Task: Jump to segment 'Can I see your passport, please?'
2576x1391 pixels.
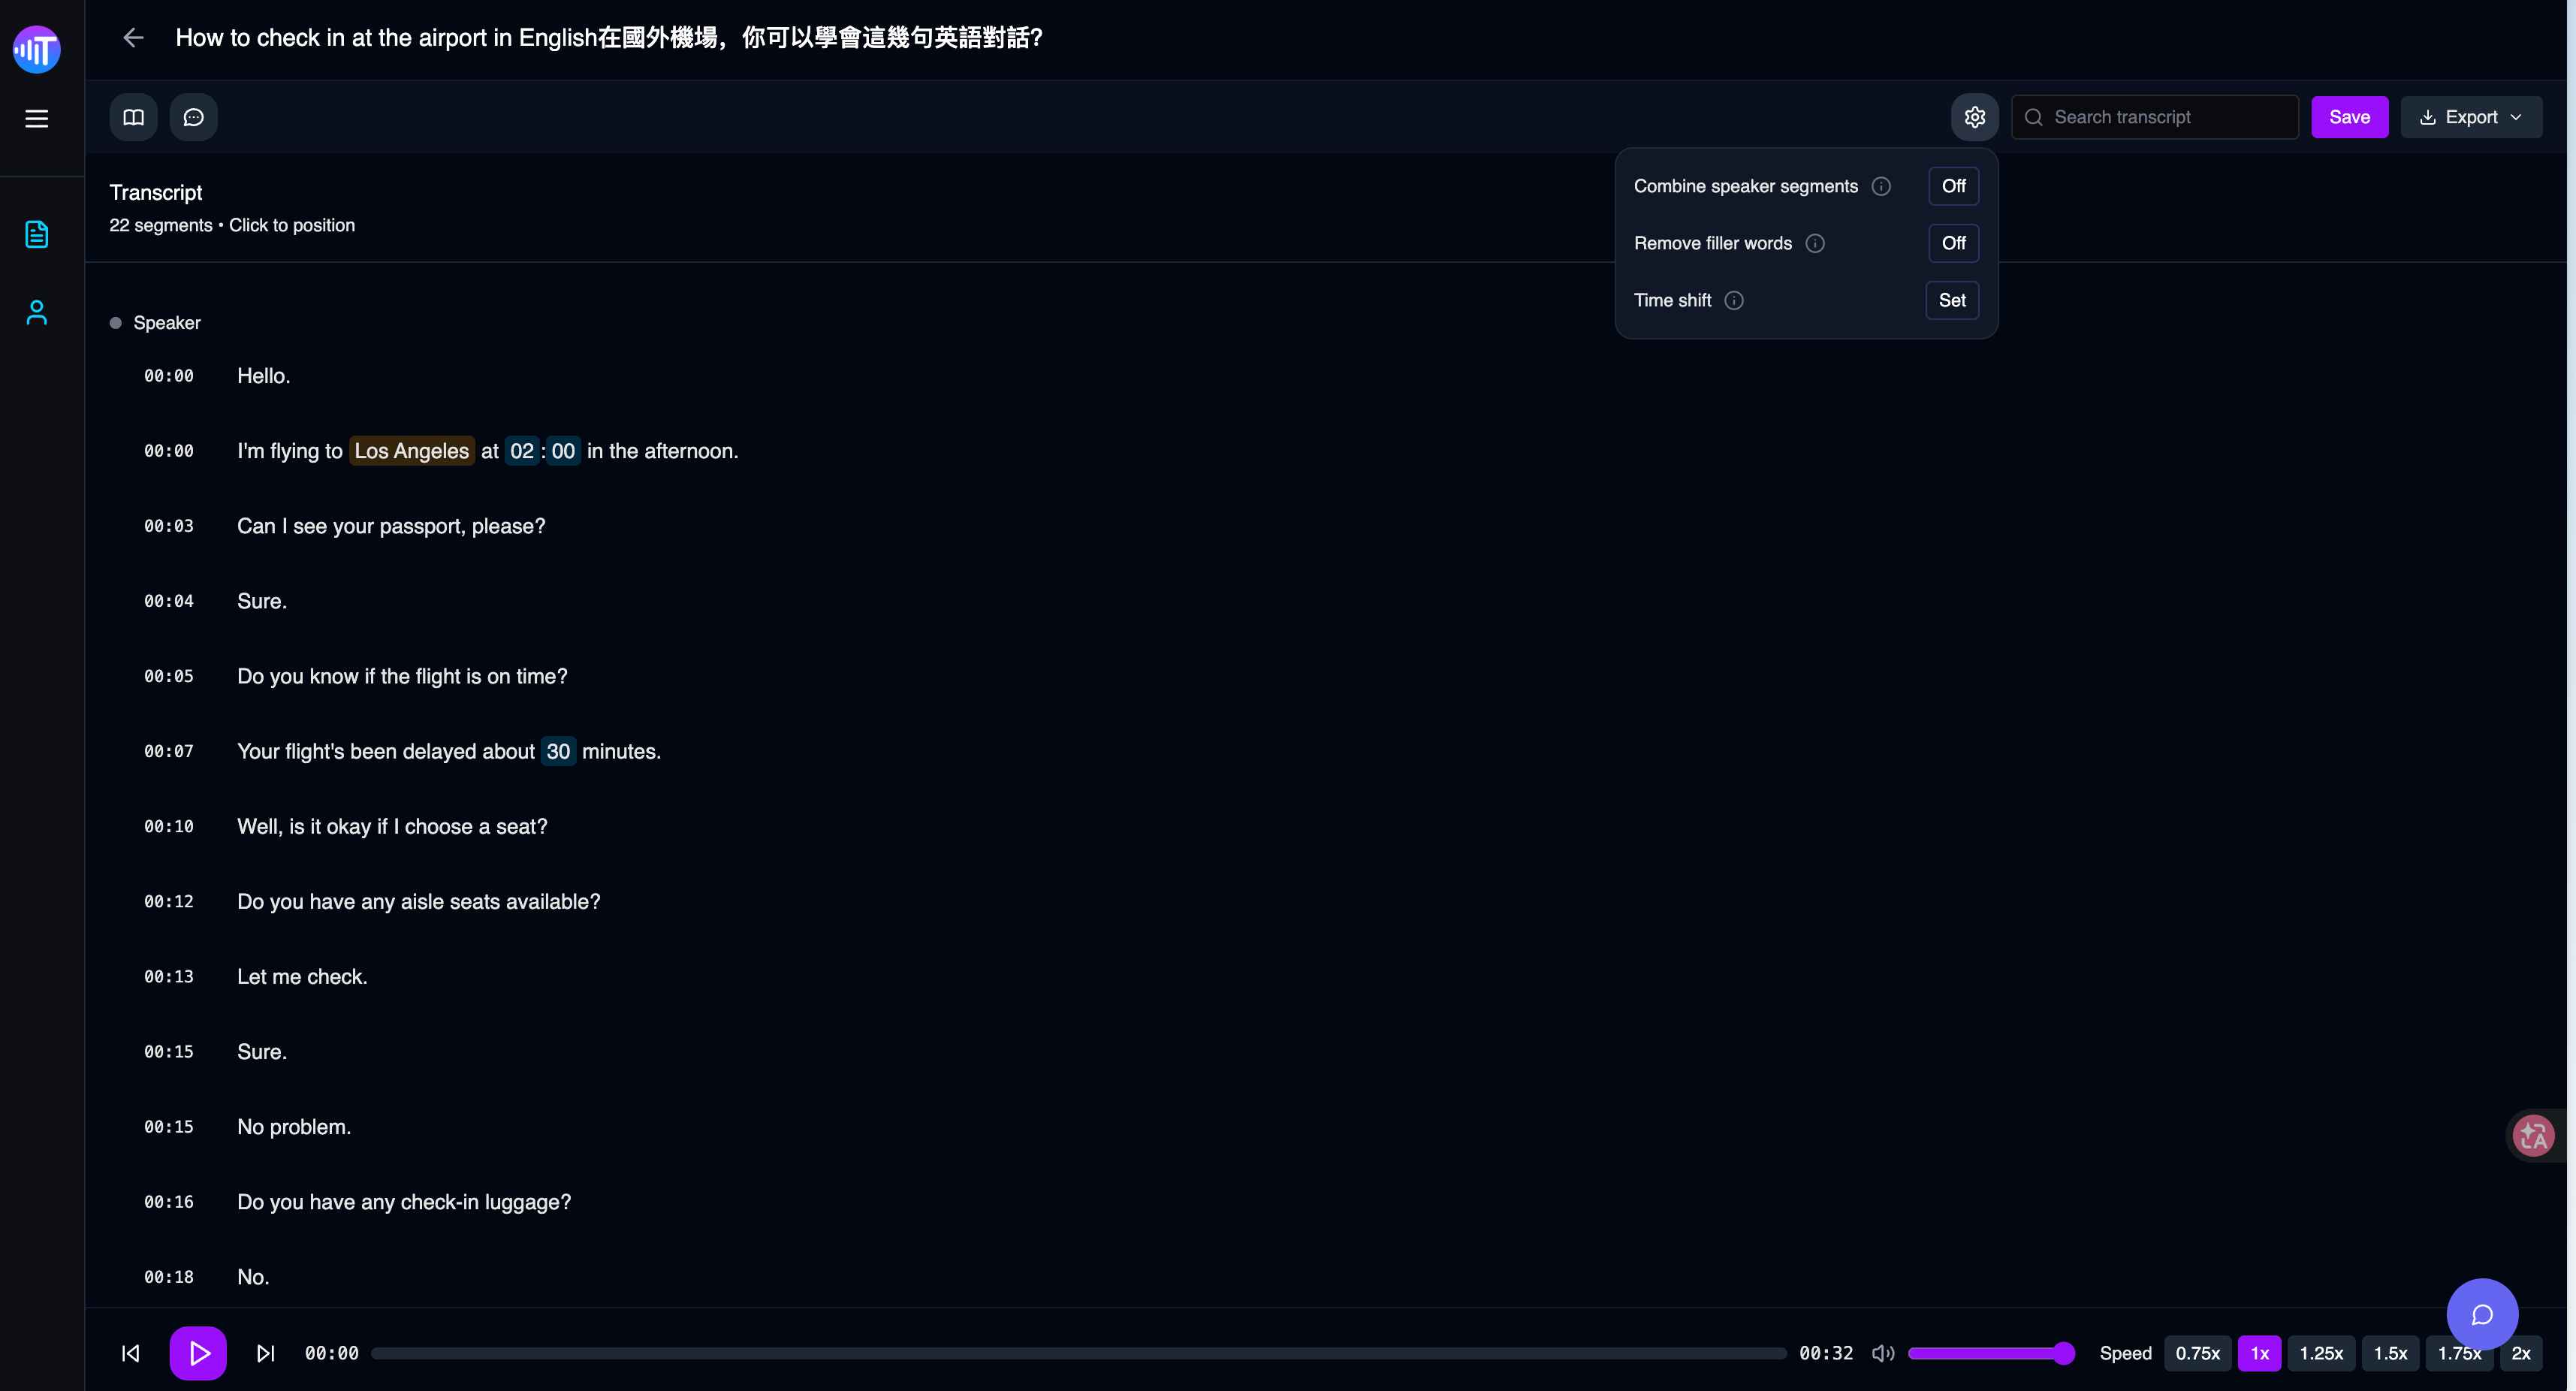Action: pos(391,526)
